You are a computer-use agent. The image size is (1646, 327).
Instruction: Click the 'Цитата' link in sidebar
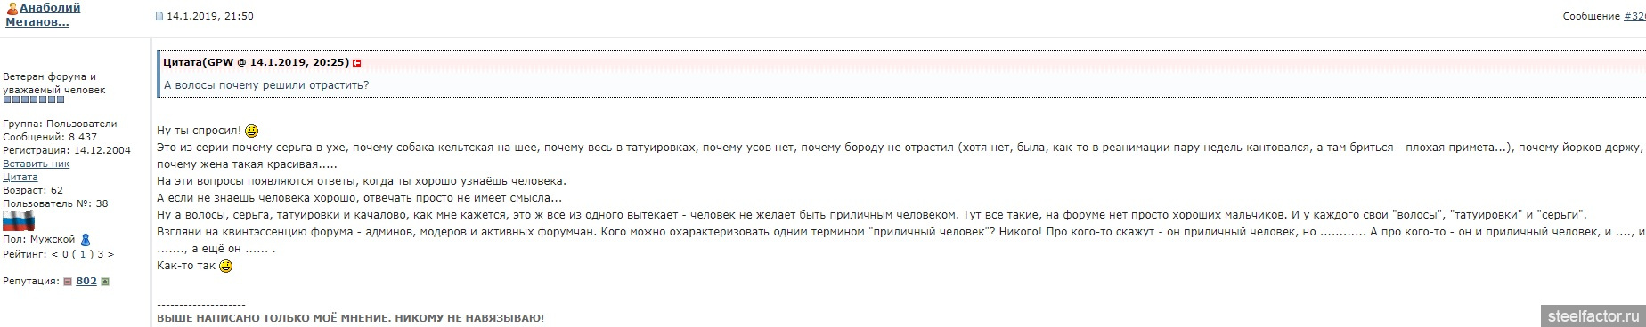(x=20, y=177)
